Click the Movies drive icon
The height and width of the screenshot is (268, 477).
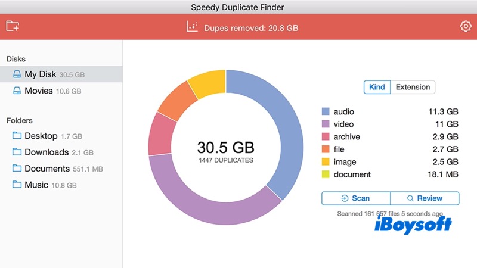coord(17,91)
